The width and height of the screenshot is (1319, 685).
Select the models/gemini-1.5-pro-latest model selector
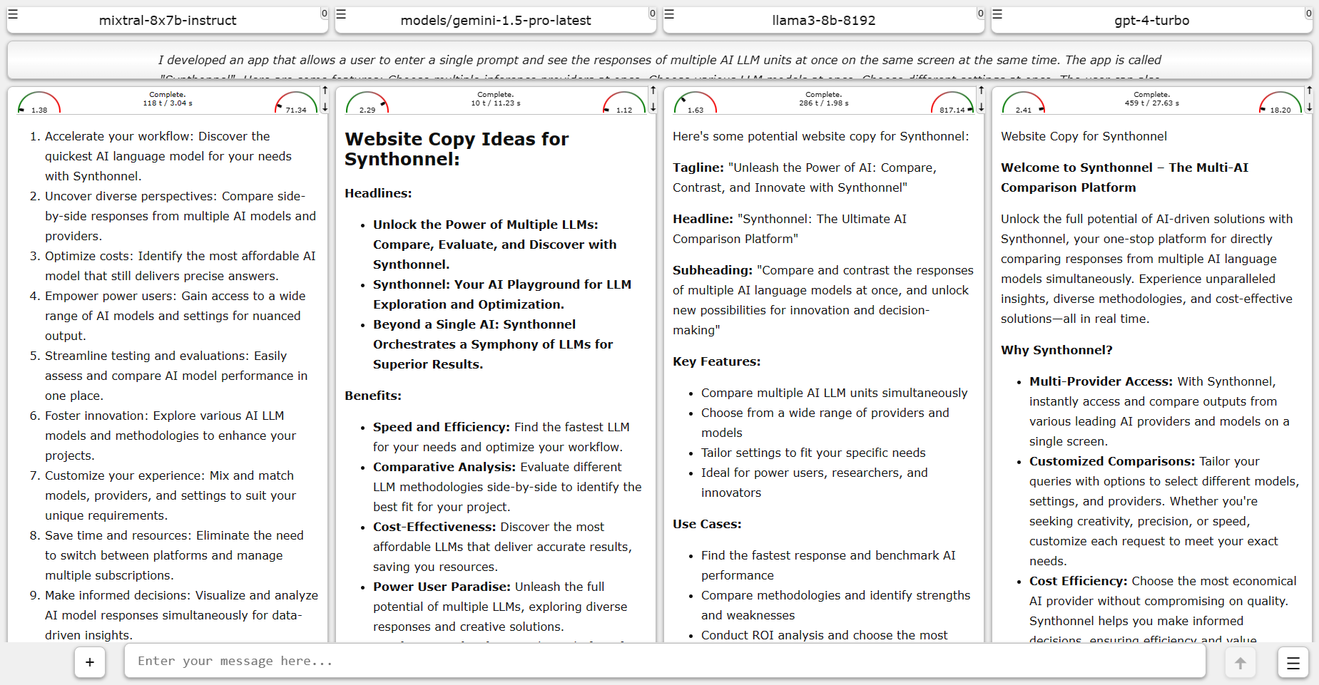point(496,20)
